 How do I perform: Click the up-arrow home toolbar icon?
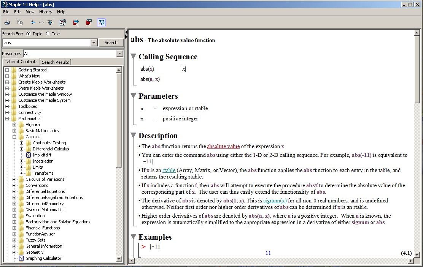pos(50,22)
